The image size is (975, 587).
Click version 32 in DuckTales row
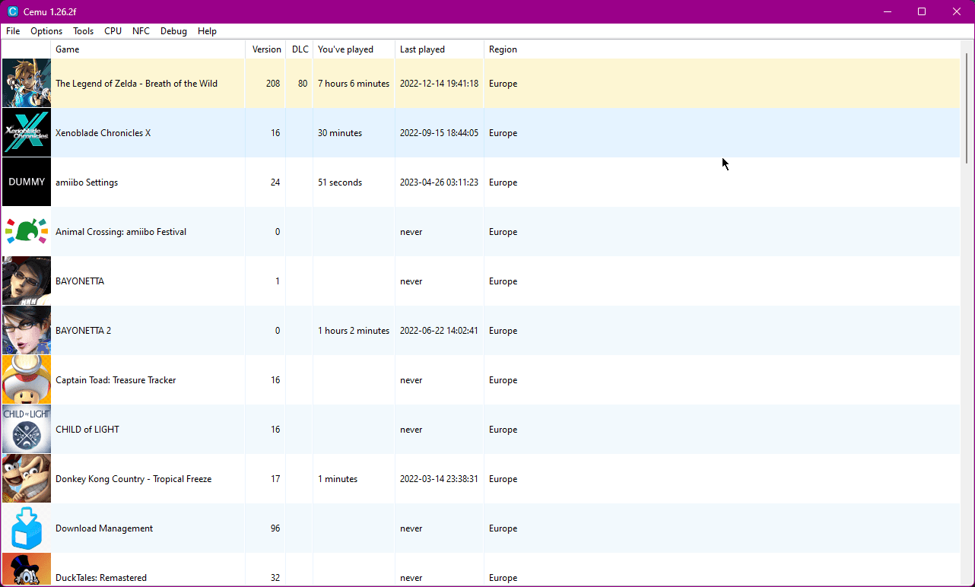pos(275,578)
